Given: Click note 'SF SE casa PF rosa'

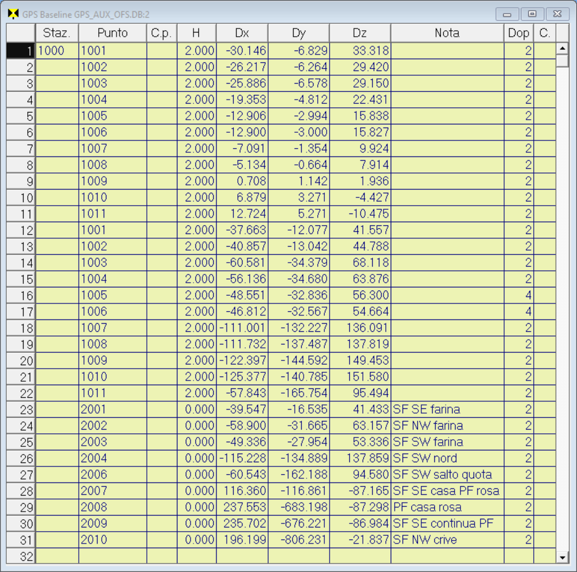Looking at the screenshot, I should 446,491.
